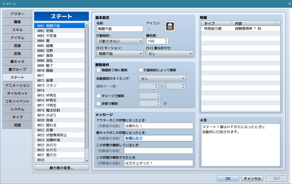Open the タイプ tab
The image size is (292, 184).
17,117
